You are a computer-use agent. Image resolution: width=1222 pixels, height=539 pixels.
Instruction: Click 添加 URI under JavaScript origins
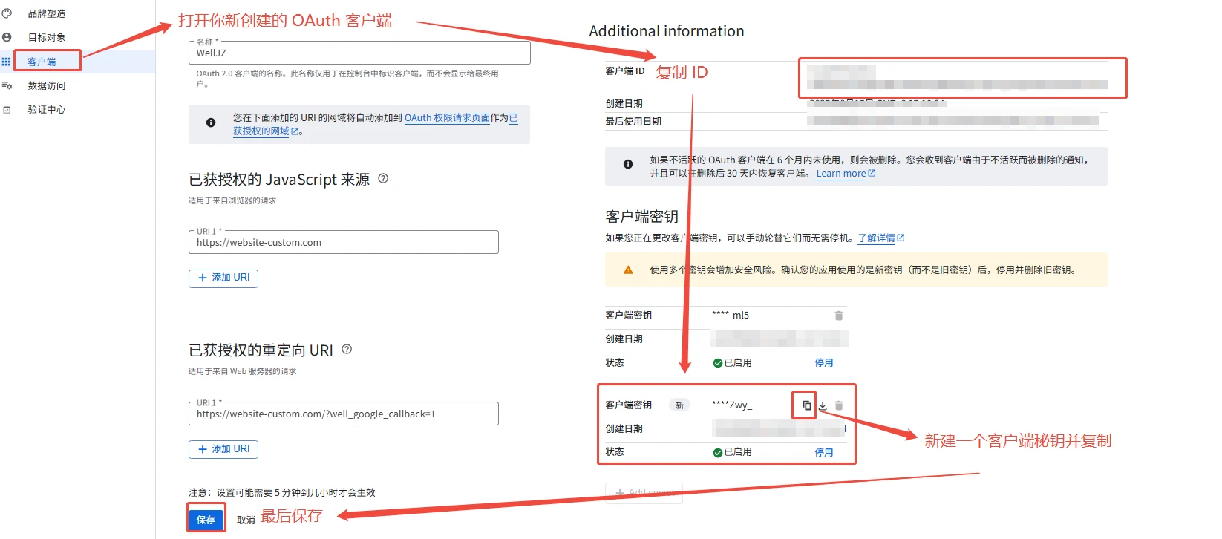click(x=223, y=278)
